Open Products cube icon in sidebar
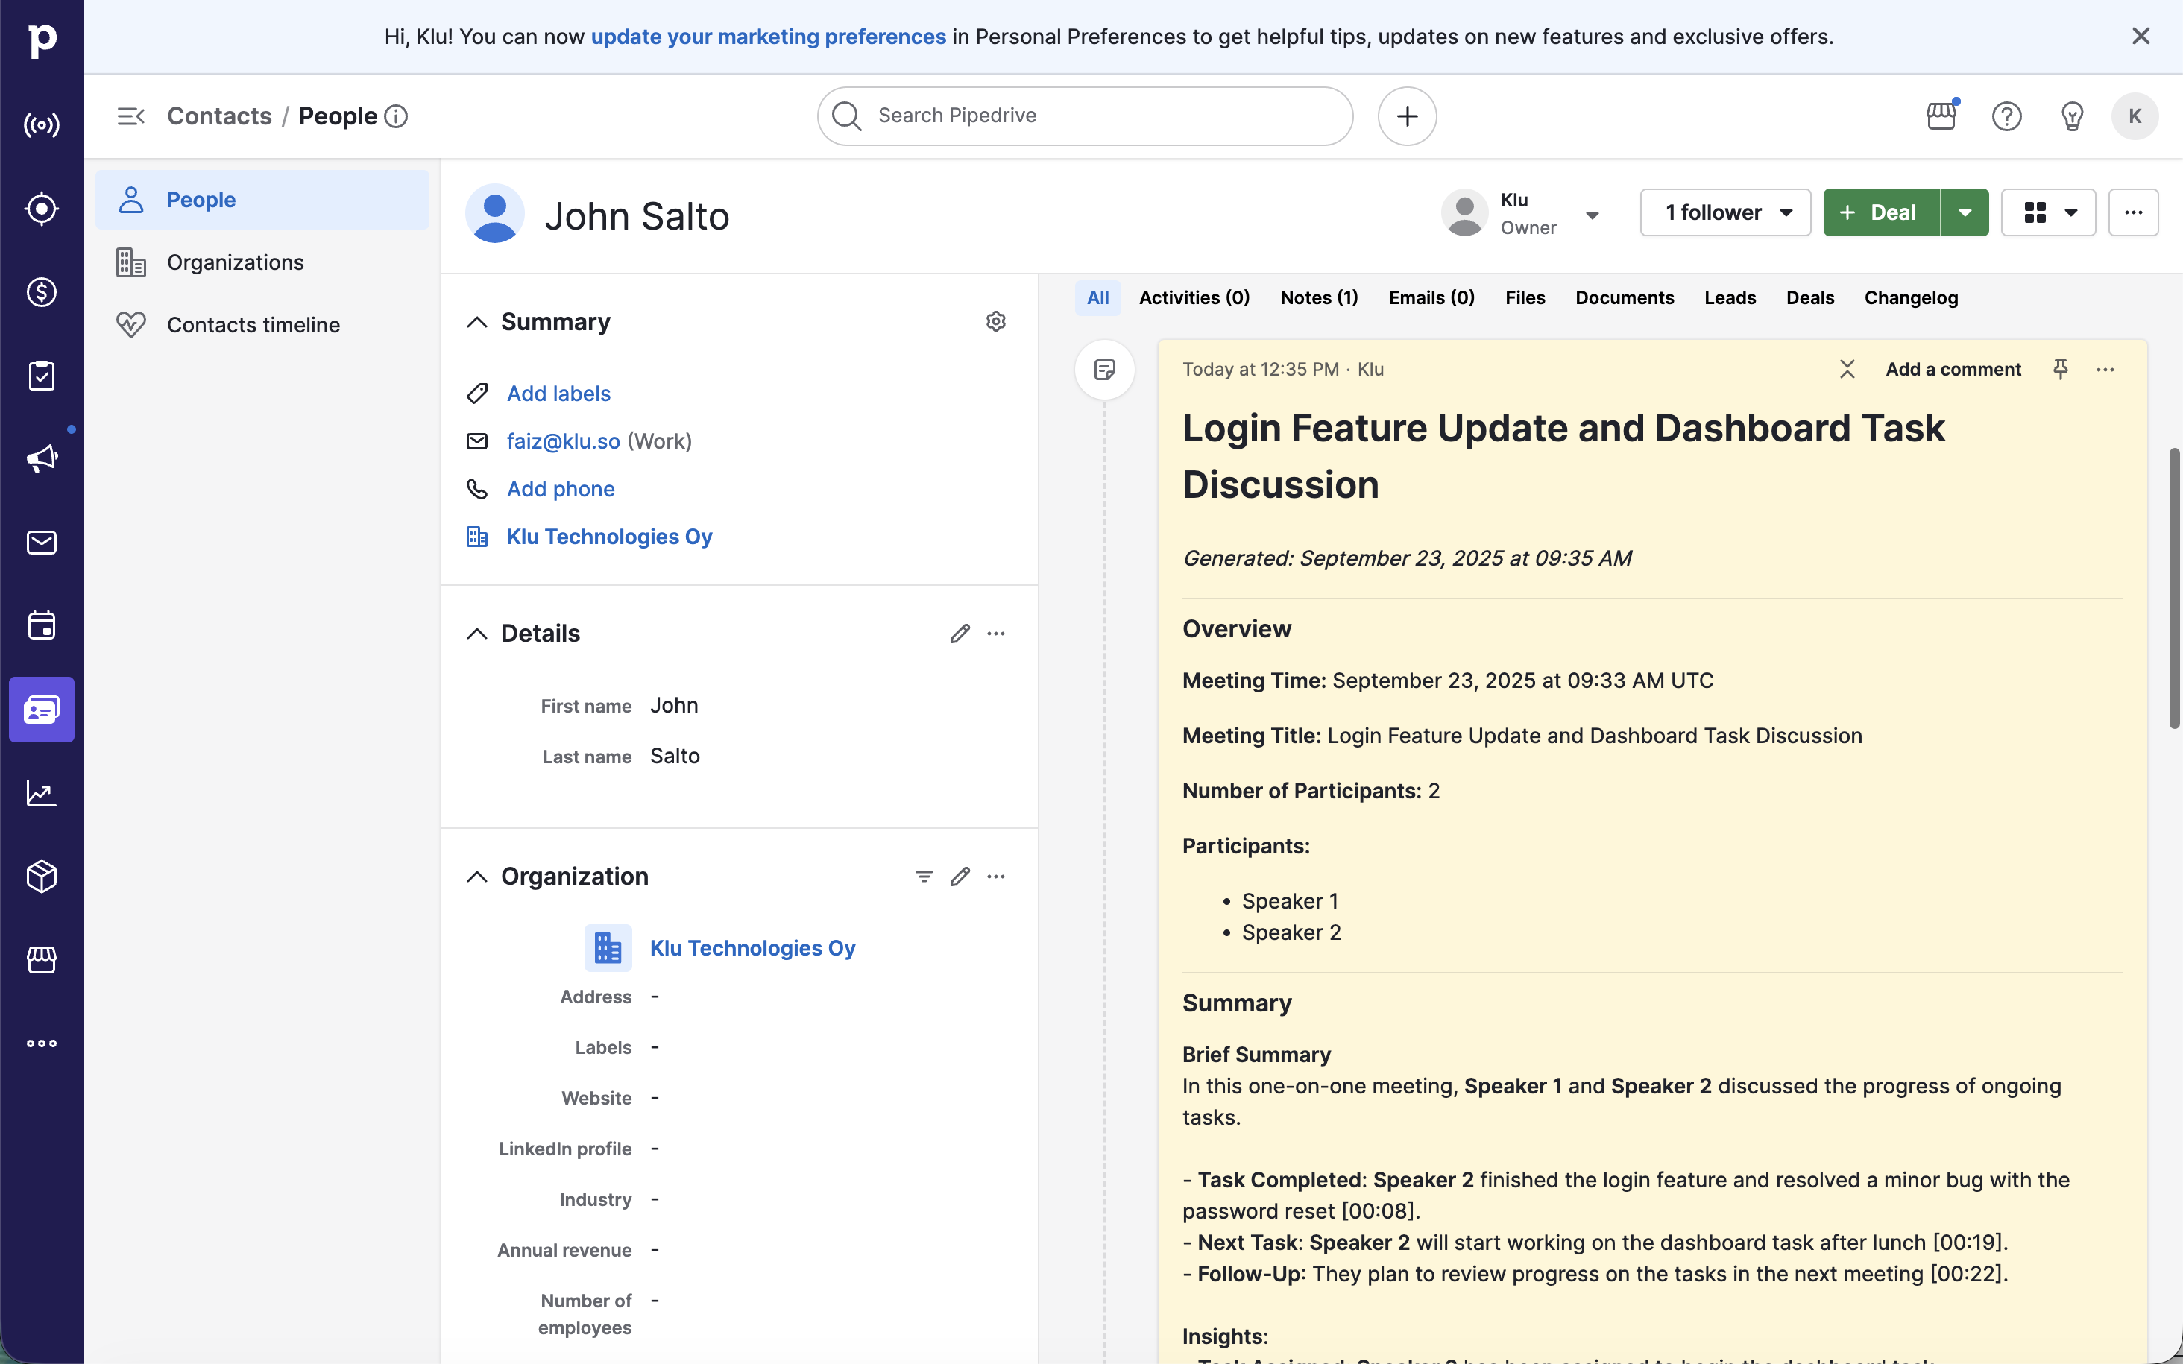The height and width of the screenshot is (1364, 2183). point(42,876)
